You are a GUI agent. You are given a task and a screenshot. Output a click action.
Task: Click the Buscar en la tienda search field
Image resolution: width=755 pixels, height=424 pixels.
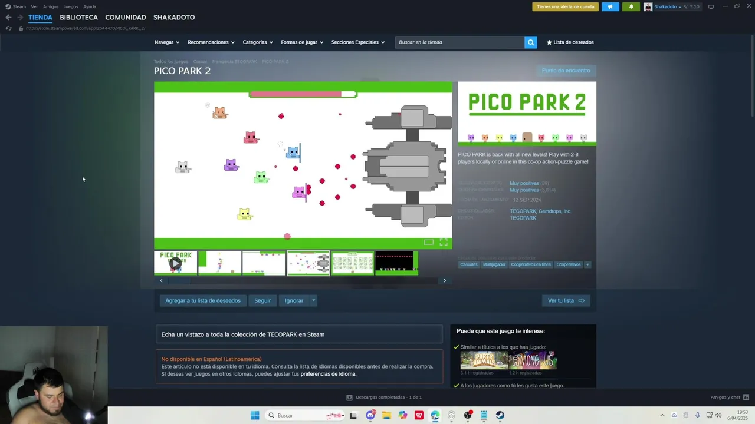click(459, 42)
